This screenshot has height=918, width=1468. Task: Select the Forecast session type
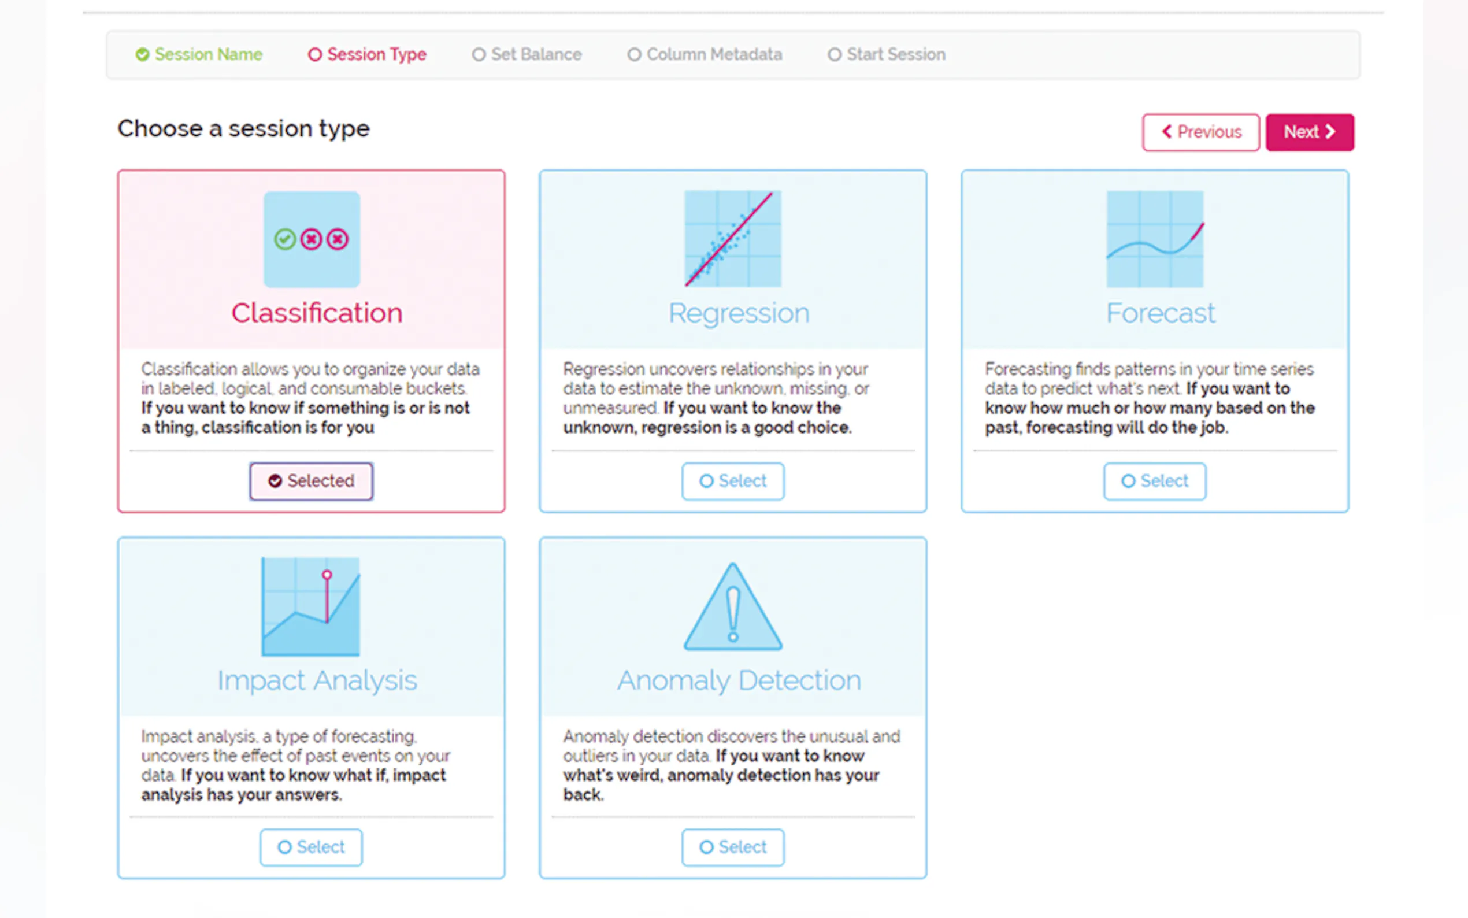(1154, 481)
